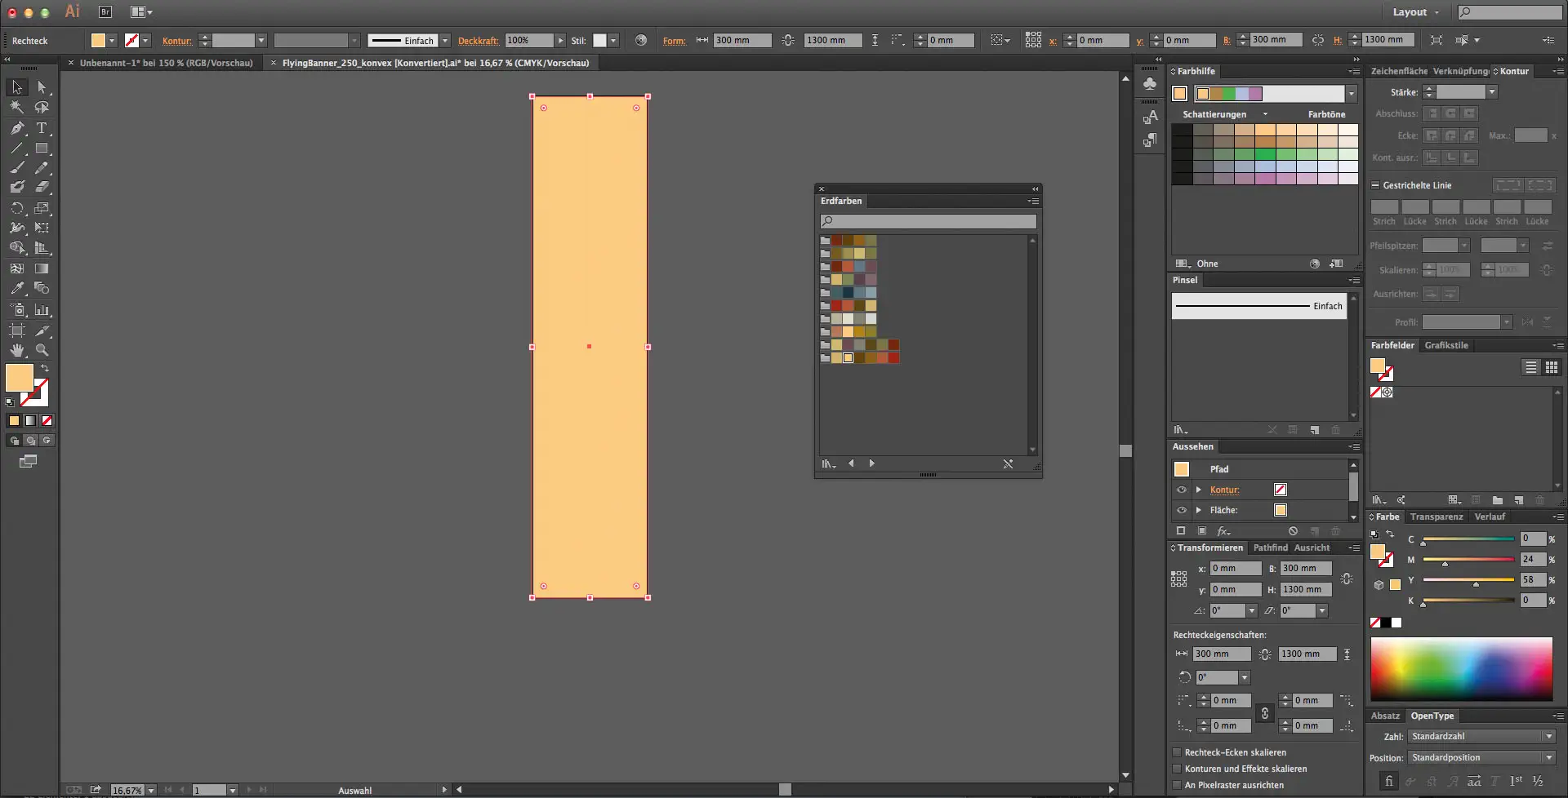Select the Pen tool
The height and width of the screenshot is (798, 1568).
[17, 128]
